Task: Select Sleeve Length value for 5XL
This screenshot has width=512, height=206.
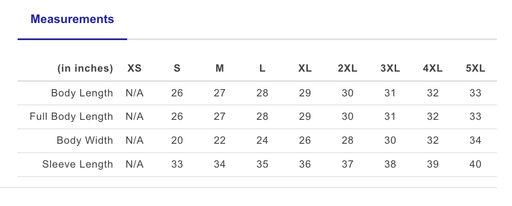Action: [x=475, y=165]
